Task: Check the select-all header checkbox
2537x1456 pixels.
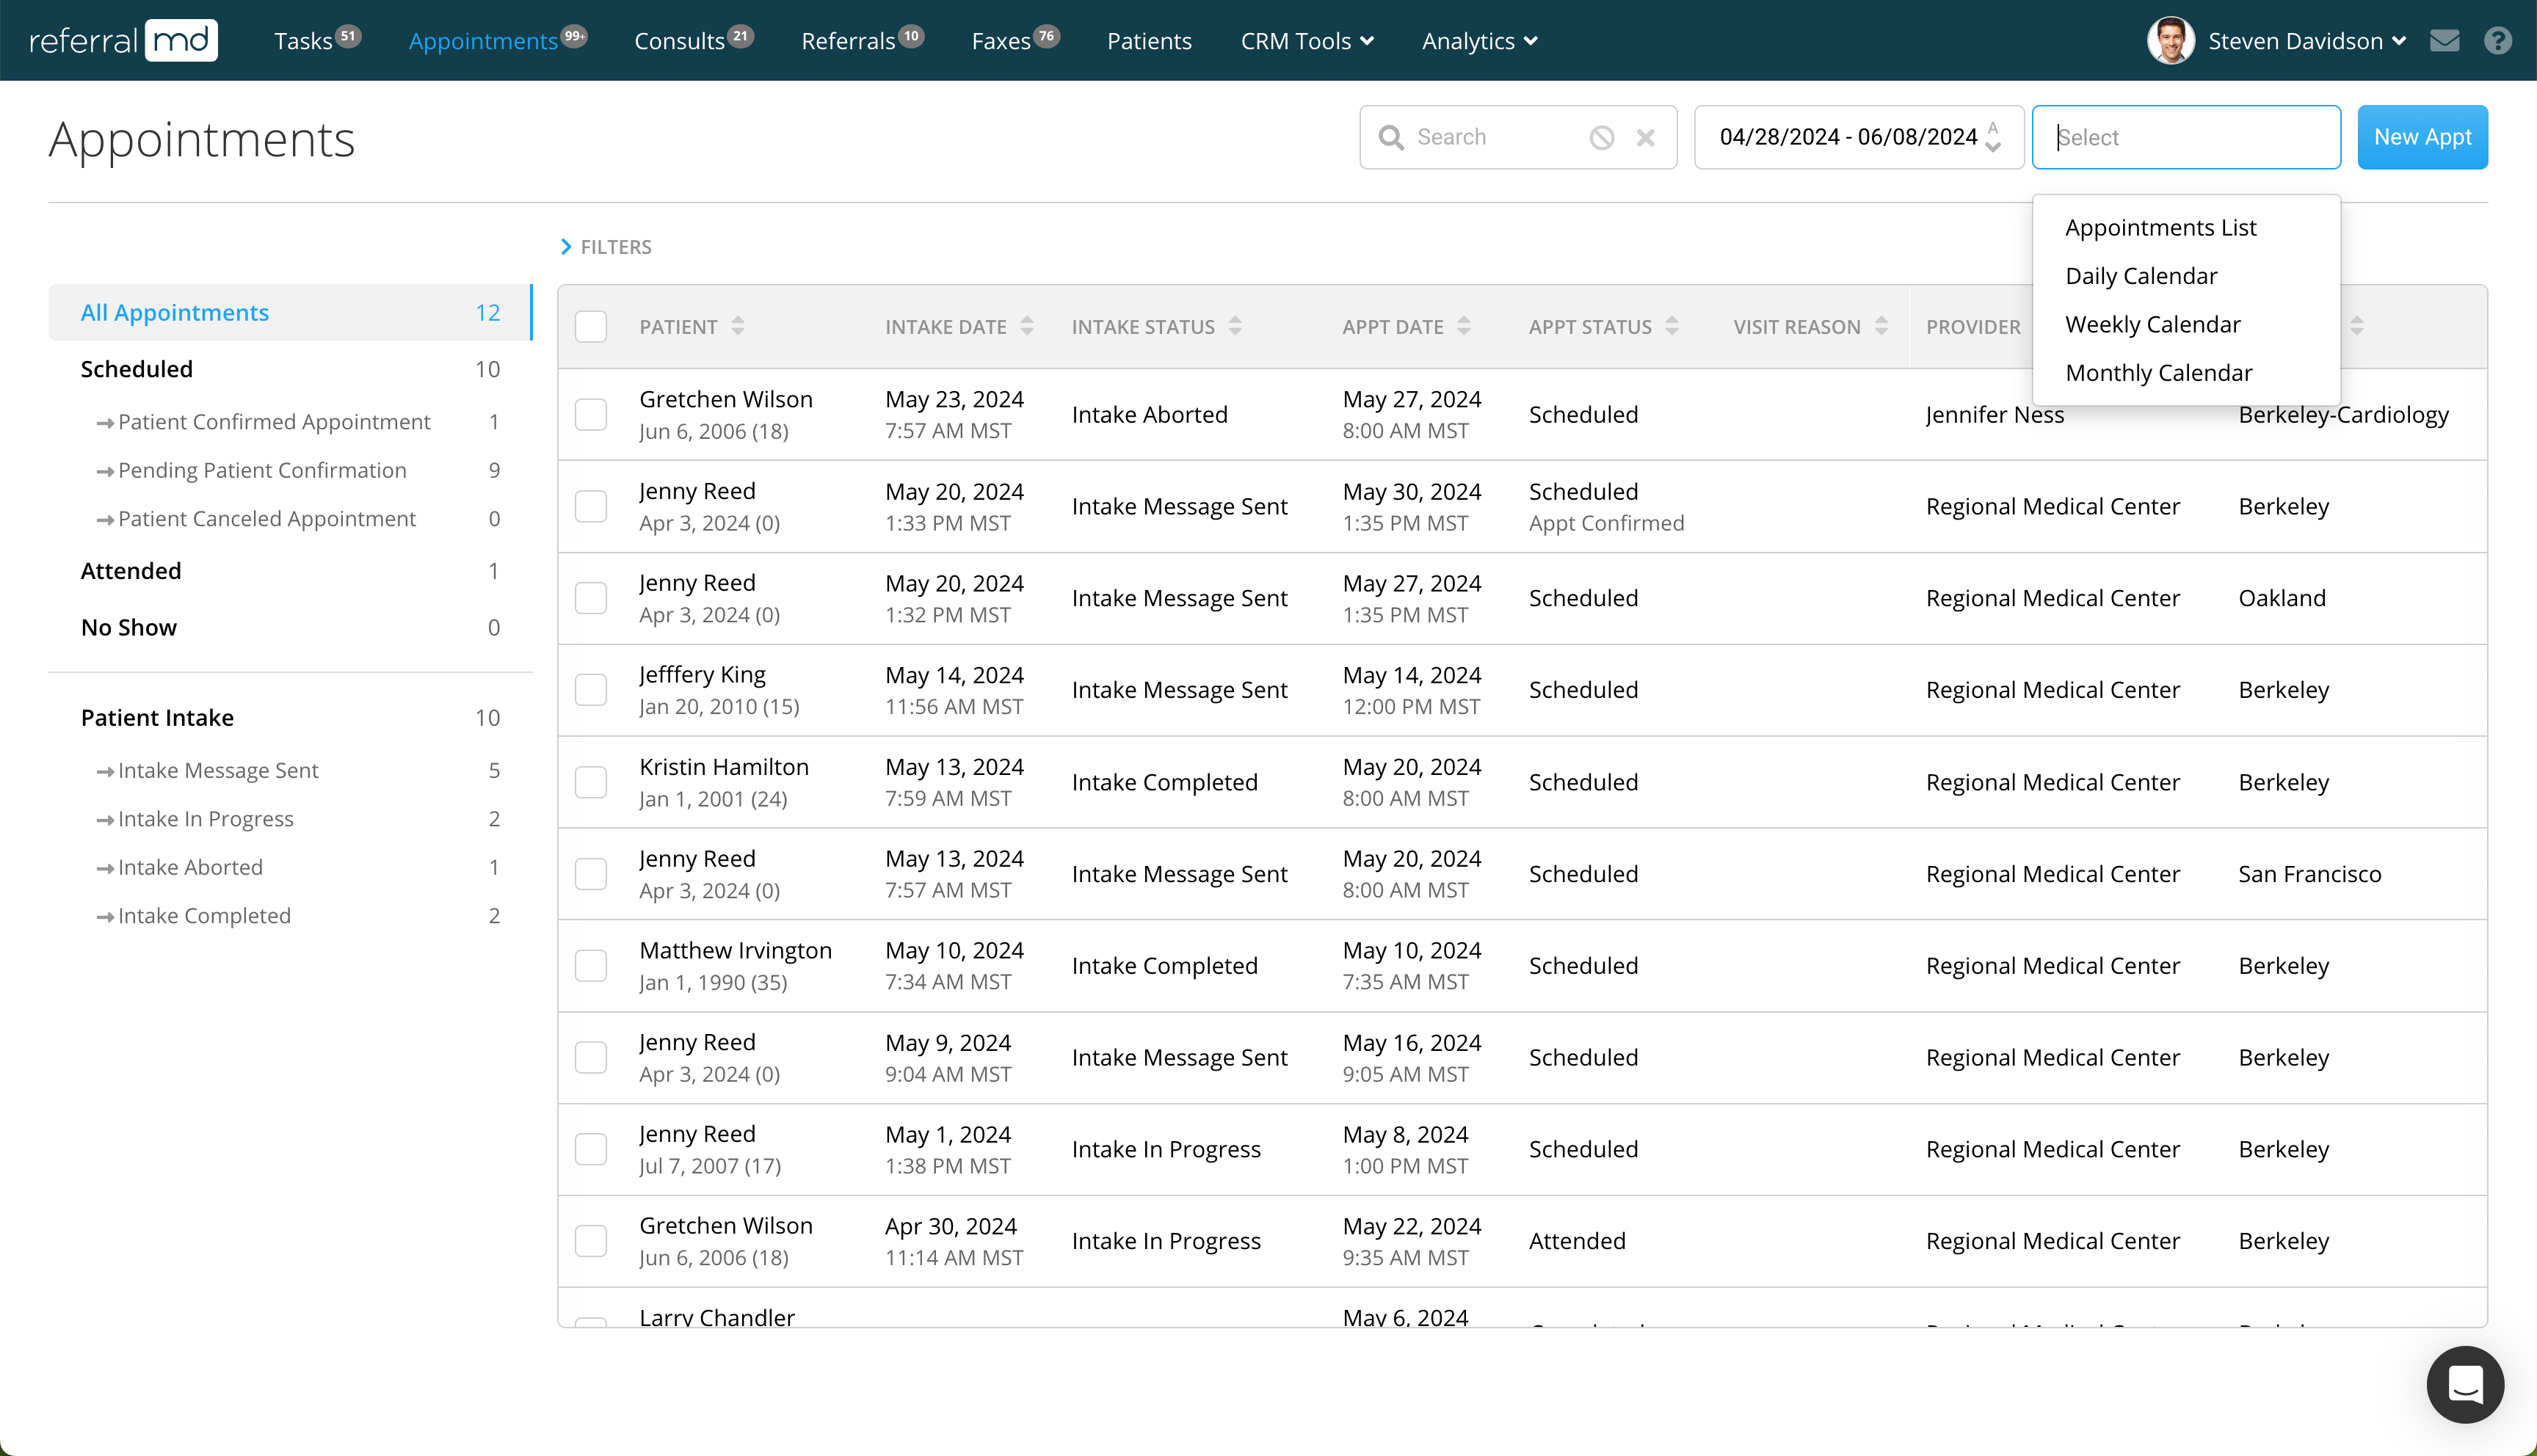Action: (591, 326)
